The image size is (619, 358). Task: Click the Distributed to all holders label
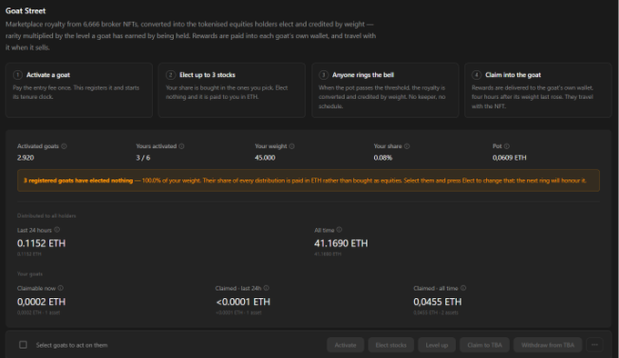(46, 216)
